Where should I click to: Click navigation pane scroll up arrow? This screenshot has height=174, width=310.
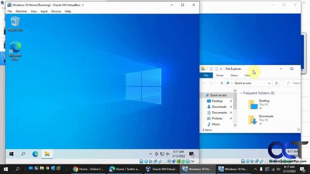click(x=235, y=90)
